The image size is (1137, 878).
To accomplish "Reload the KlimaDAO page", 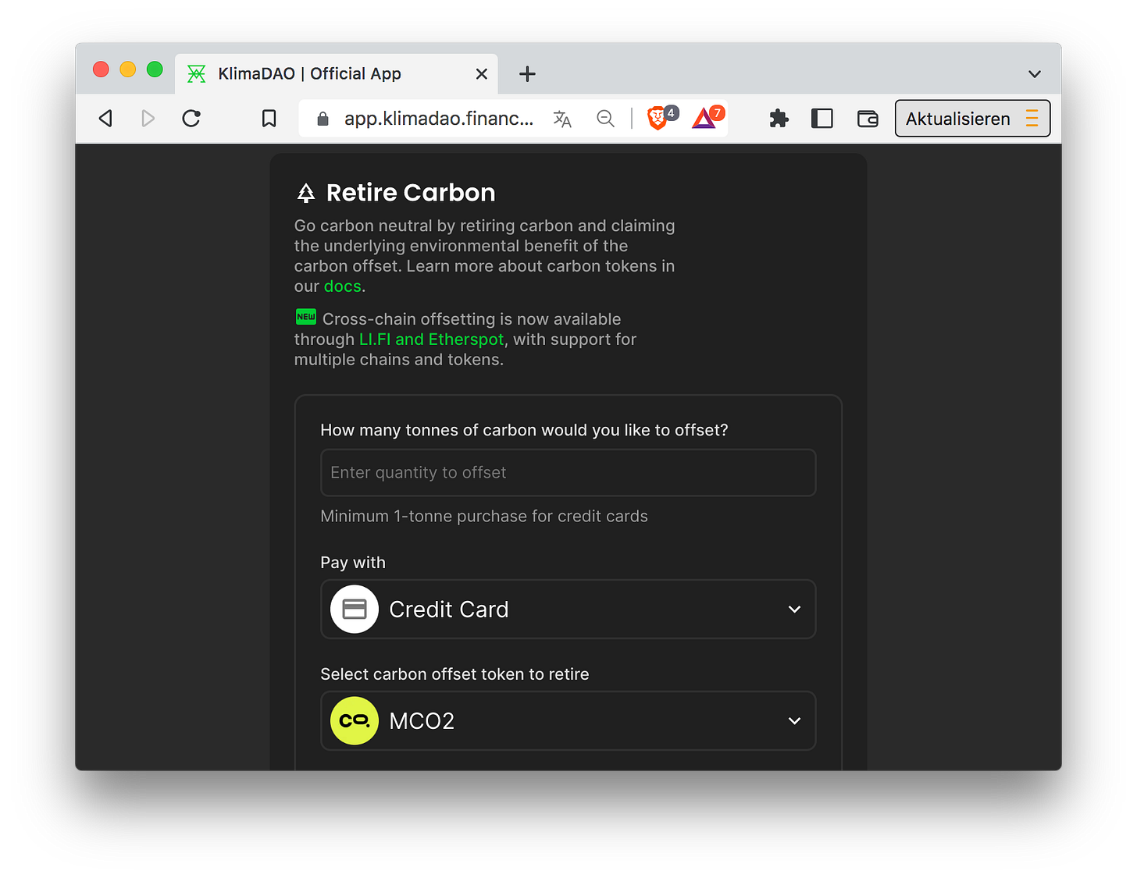I will tap(191, 119).
